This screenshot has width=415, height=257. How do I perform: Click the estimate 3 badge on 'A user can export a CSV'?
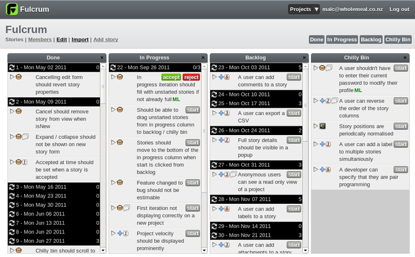227,113
